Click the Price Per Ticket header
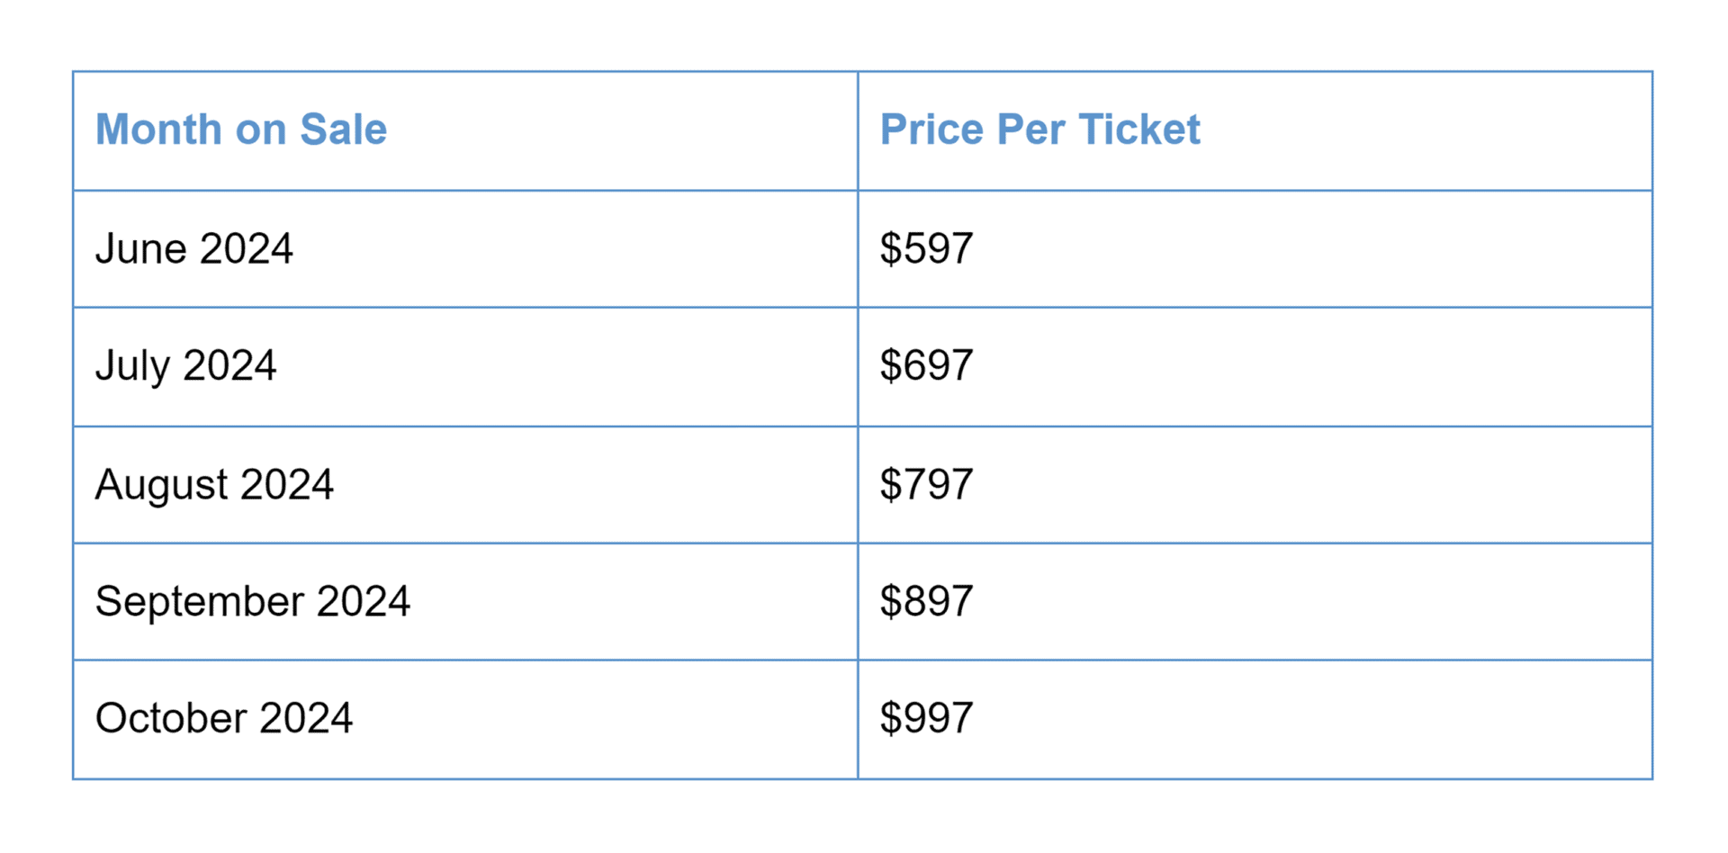The width and height of the screenshot is (1728, 853). click(x=1039, y=130)
